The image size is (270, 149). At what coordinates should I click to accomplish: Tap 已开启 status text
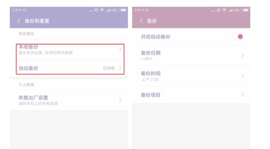click(109, 68)
